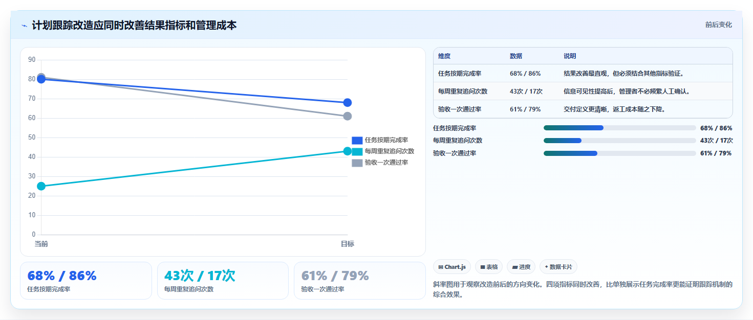This screenshot has width=753, height=320.
Task: Click the table cell 43次 / 17次
Action: [x=526, y=92]
